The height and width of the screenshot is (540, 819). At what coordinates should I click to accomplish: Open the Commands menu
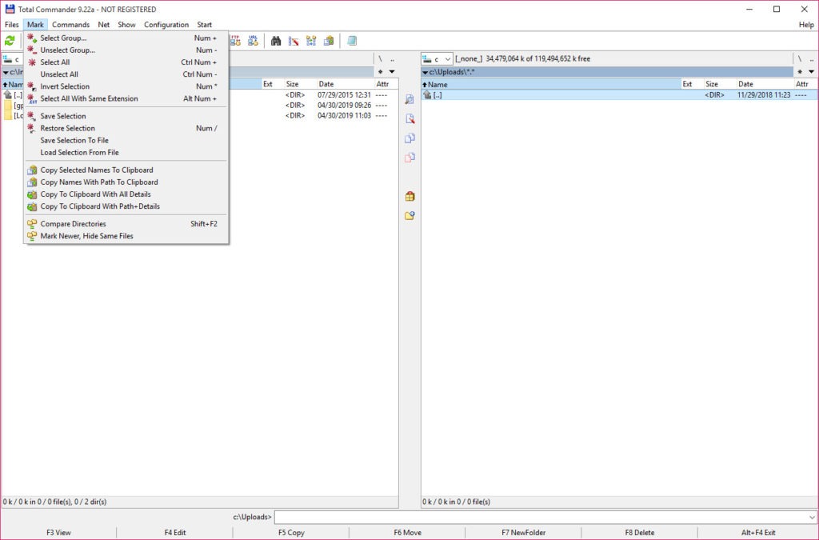click(x=70, y=25)
